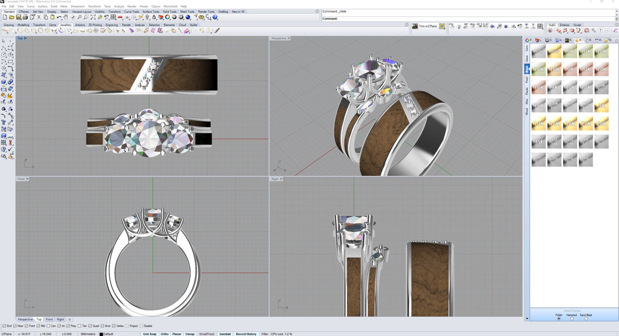
Task: Pick the yellow gold 24K material swatch
Action: [601, 122]
